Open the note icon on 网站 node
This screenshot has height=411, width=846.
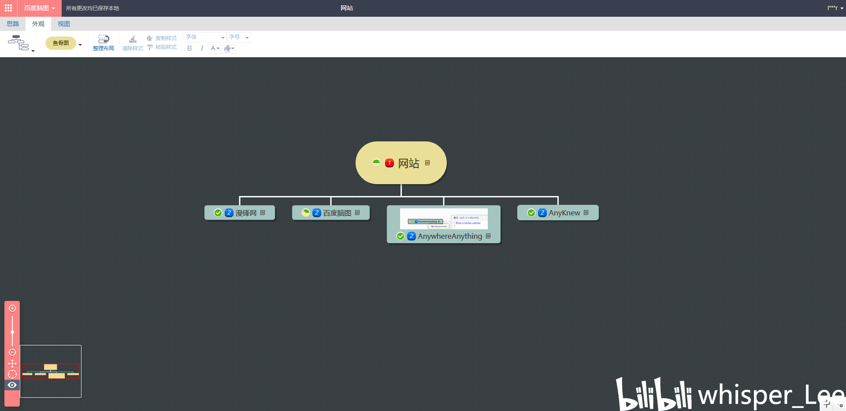pyautogui.click(x=427, y=163)
